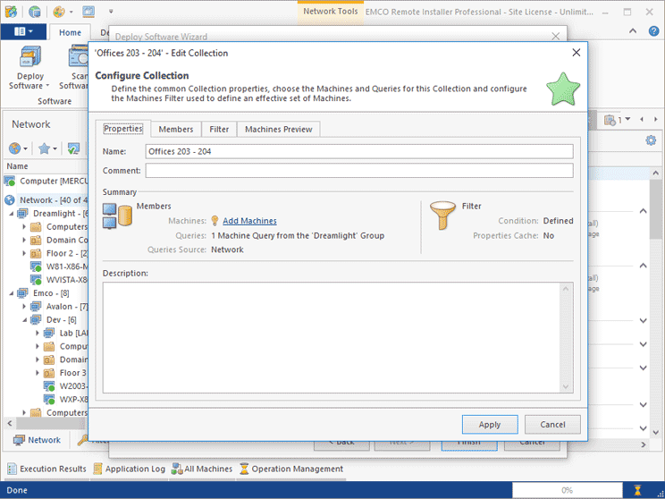Expand the Avalon tree node
665x499 pixels.
pyautogui.click(x=25, y=307)
